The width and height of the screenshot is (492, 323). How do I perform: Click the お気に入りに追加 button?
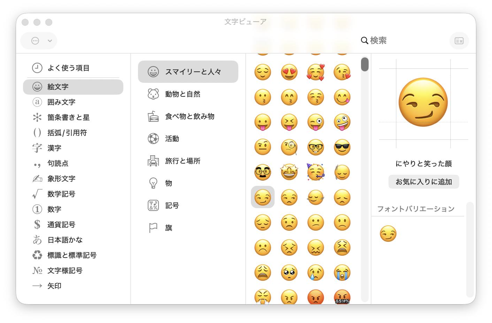coord(424,182)
